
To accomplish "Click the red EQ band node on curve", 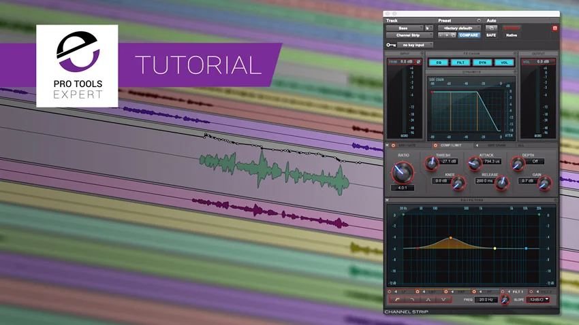I will 418,248.
